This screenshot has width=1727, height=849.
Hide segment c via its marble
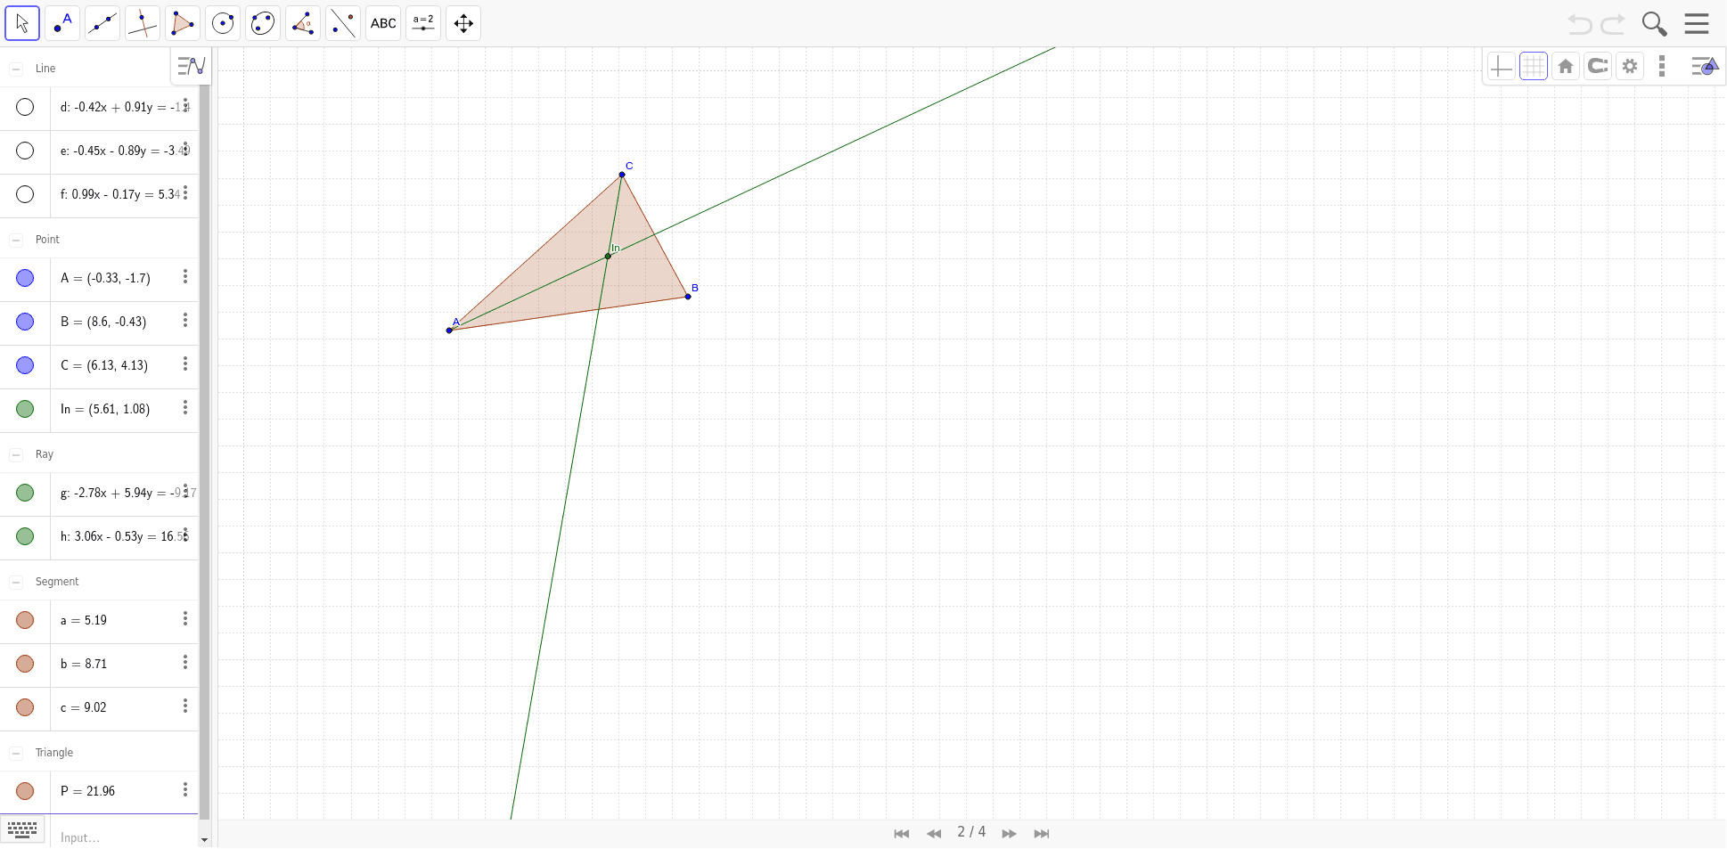coord(25,707)
